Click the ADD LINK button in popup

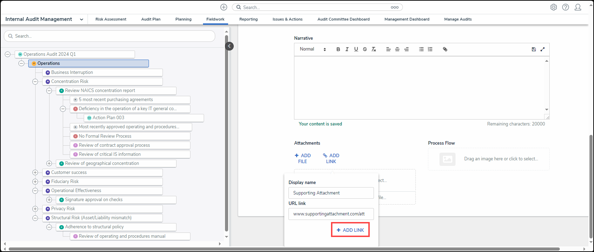(350, 230)
